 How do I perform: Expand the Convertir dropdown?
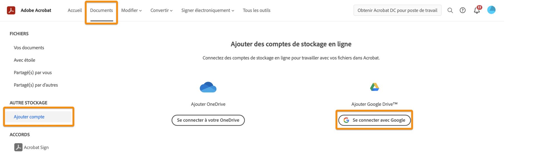(x=161, y=10)
